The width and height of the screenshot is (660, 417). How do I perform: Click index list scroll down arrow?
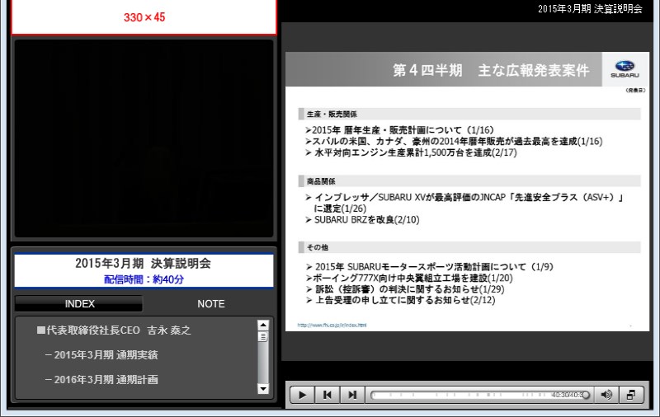tap(263, 389)
